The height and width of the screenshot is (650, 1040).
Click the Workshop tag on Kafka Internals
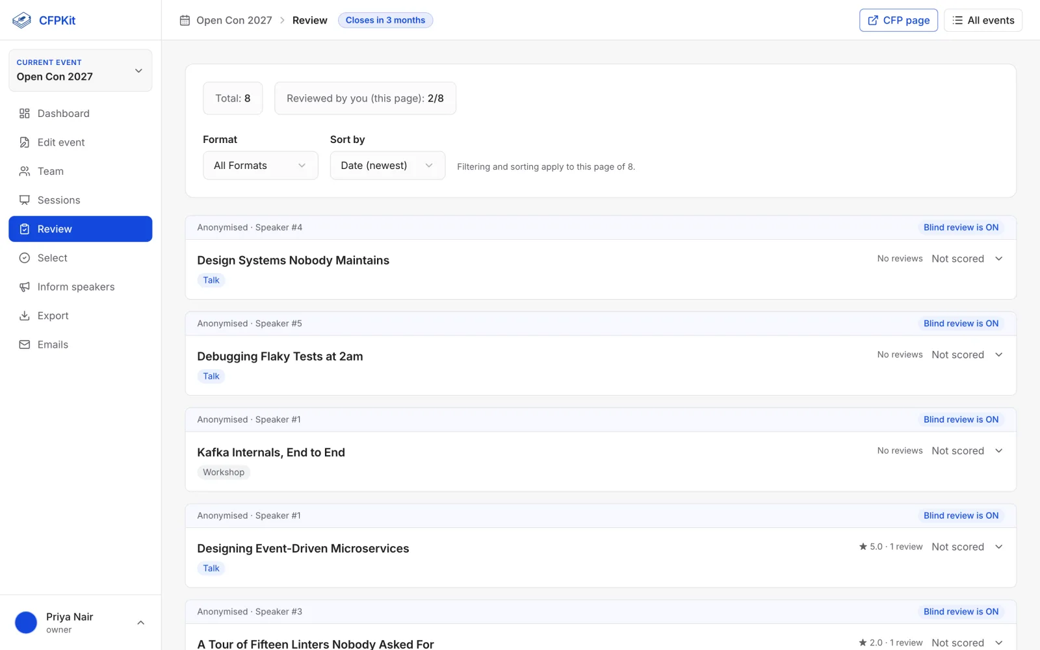pyautogui.click(x=224, y=473)
